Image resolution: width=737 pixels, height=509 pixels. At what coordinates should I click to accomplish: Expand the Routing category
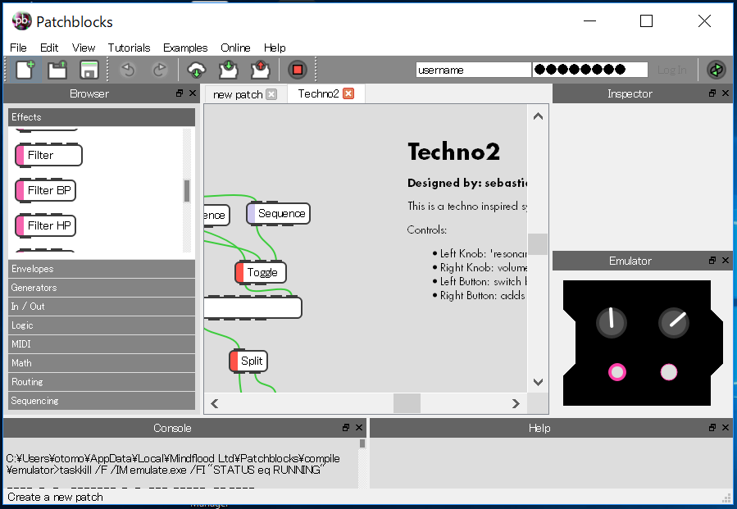tap(102, 382)
